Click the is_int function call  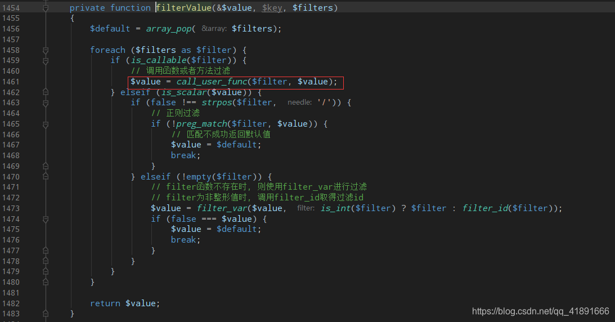tap(335, 208)
